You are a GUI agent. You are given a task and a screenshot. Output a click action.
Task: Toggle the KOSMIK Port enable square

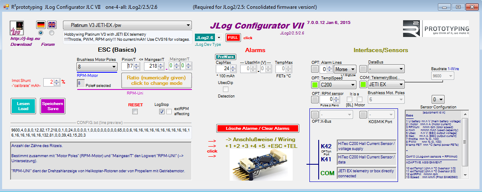coord(363,115)
